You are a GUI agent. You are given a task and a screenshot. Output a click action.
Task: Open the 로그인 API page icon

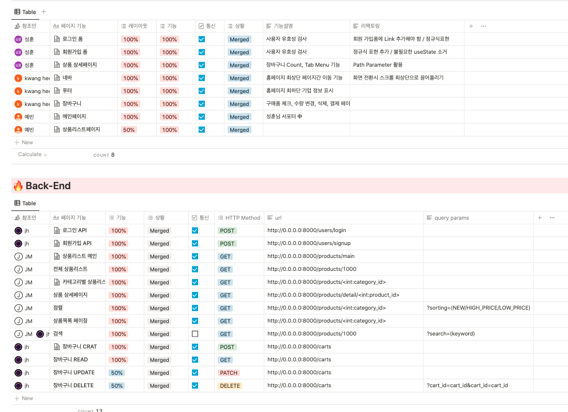click(x=56, y=230)
